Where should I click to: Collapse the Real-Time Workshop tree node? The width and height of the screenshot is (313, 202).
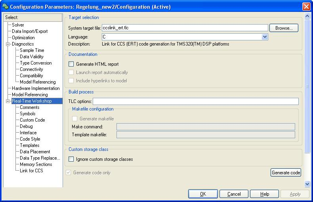coord(7,101)
